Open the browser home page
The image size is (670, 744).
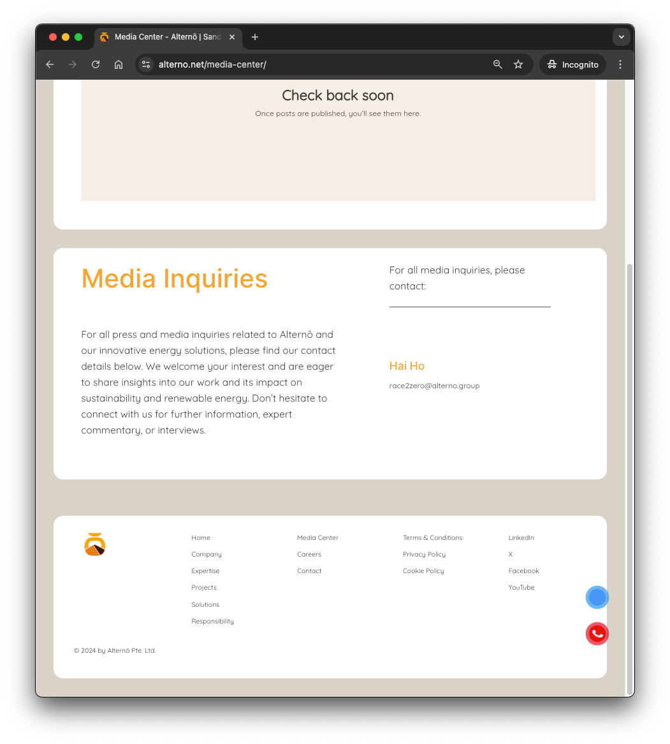tap(119, 64)
